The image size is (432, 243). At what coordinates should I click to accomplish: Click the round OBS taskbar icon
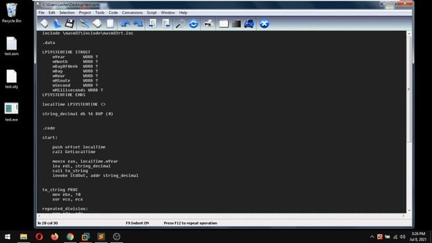pos(117,237)
